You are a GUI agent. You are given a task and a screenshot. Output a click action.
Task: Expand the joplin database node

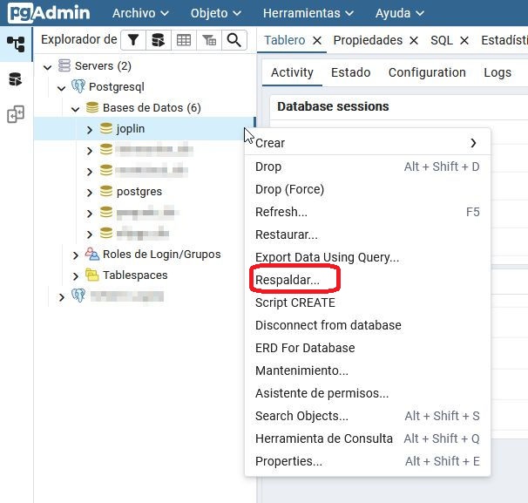(89, 129)
